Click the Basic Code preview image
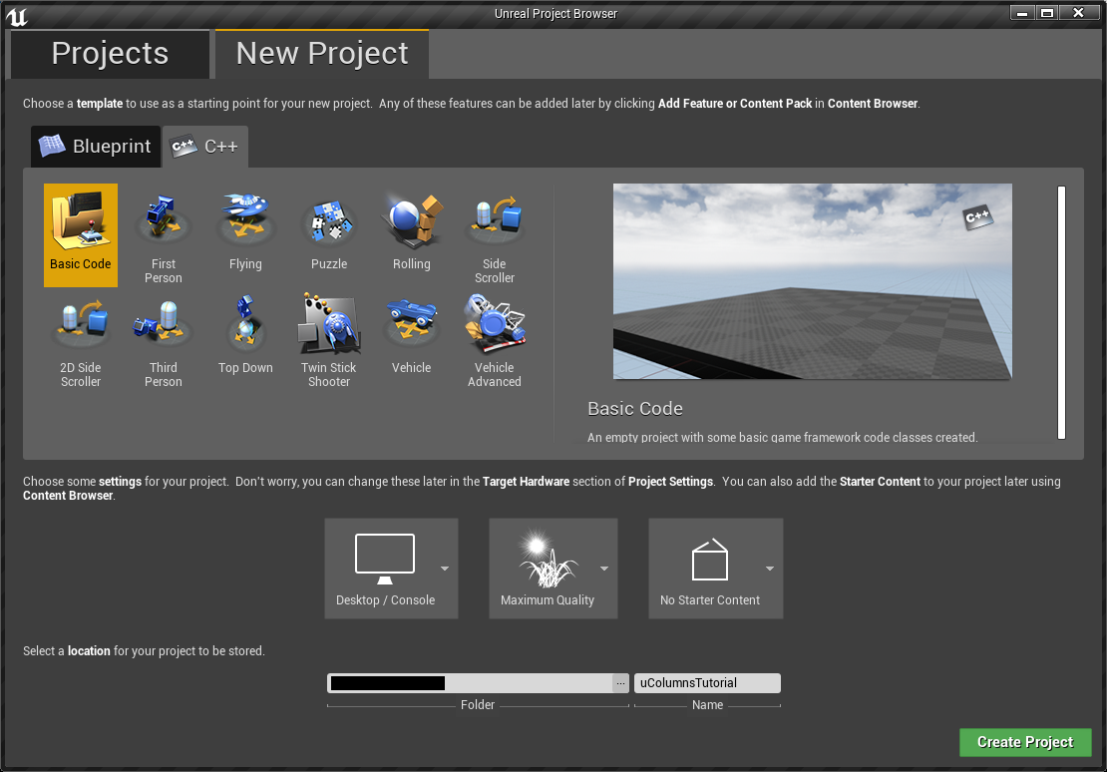This screenshot has width=1107, height=772. [812, 281]
